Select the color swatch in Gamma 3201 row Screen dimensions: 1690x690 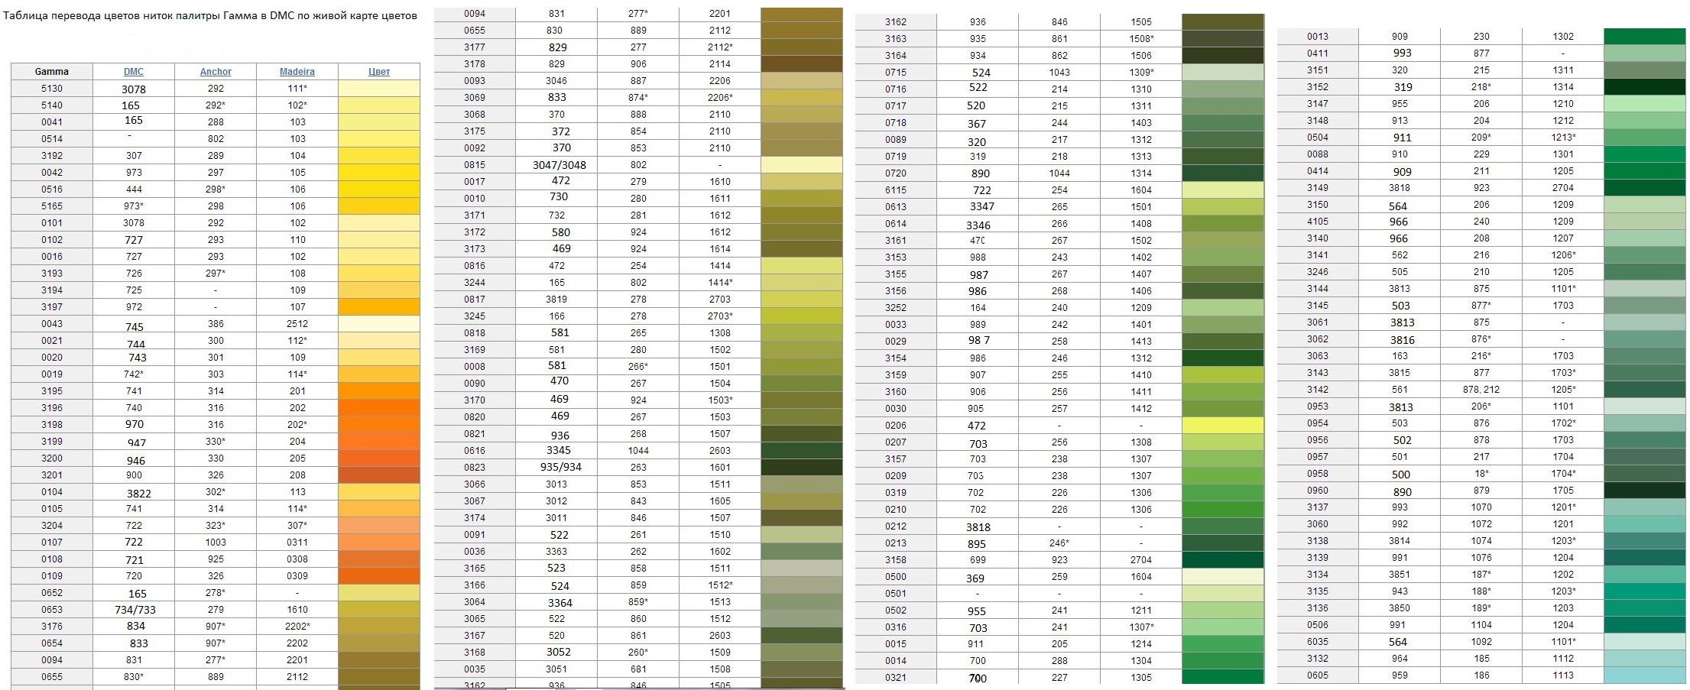[379, 475]
